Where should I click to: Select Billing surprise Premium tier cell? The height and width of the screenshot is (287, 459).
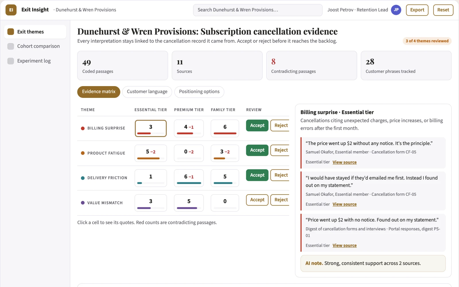[189, 128]
